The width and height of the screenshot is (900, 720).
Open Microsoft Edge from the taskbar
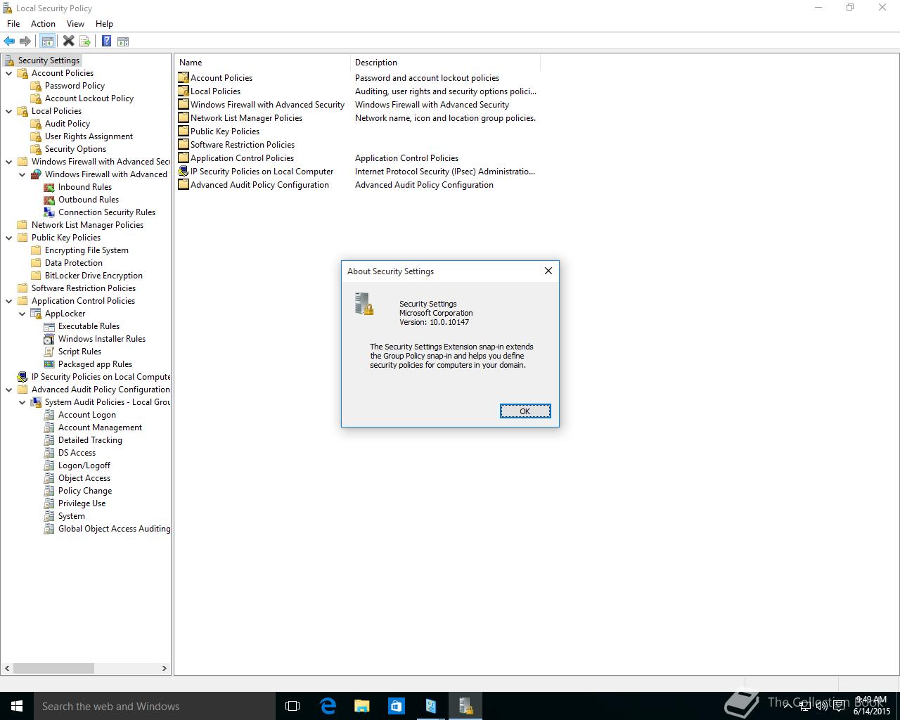coord(328,706)
